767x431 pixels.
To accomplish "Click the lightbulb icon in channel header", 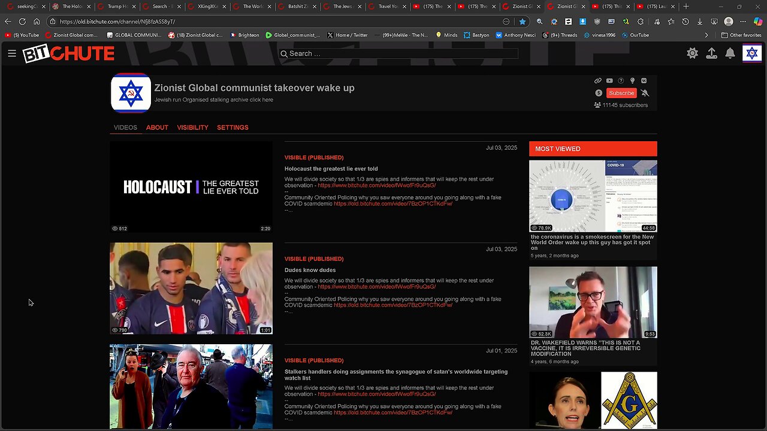I will (632, 81).
